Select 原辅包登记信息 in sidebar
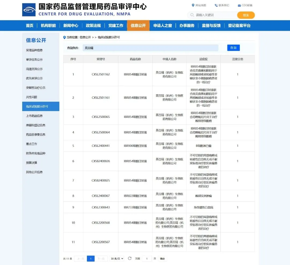The image size is (290, 265). click(36, 125)
